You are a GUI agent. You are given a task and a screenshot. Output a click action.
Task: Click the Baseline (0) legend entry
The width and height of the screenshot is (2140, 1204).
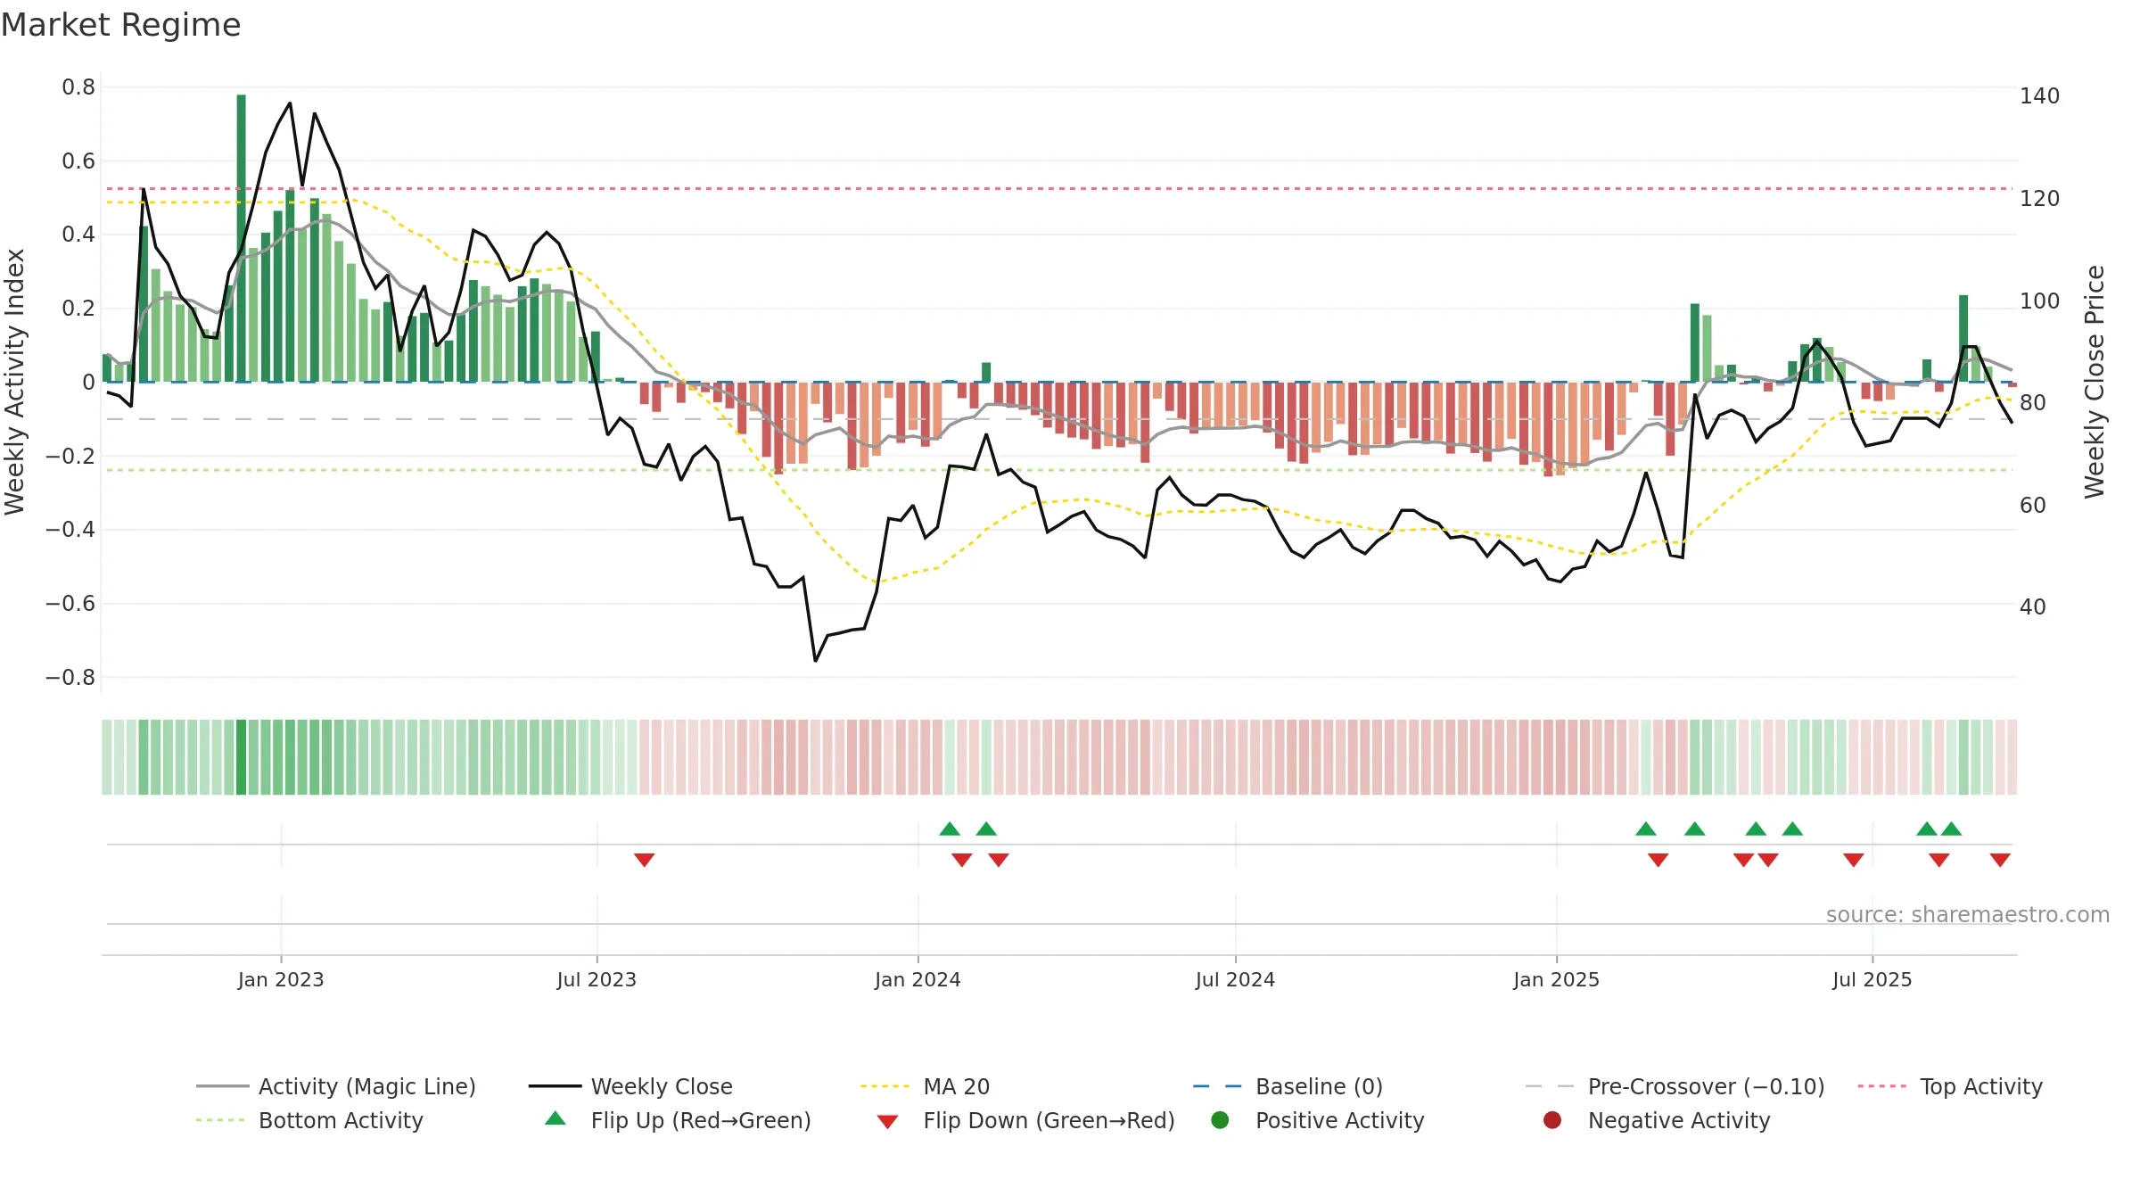click(1288, 1086)
